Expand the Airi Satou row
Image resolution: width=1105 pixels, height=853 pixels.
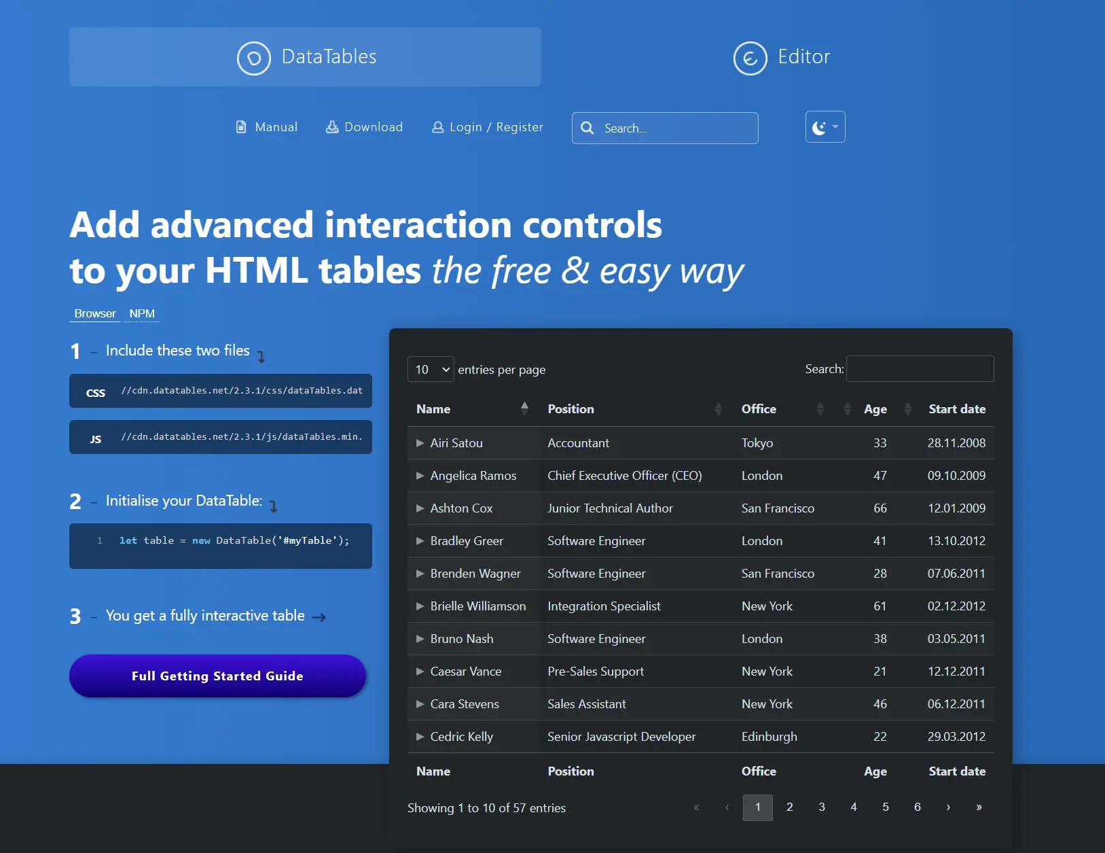[x=420, y=443]
